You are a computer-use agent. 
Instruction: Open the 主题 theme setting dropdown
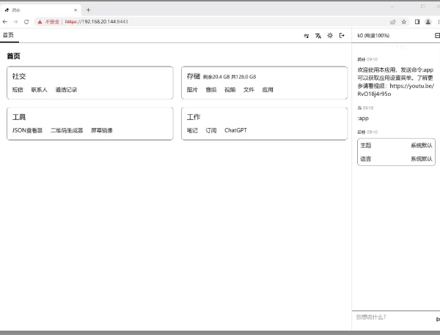pos(396,146)
